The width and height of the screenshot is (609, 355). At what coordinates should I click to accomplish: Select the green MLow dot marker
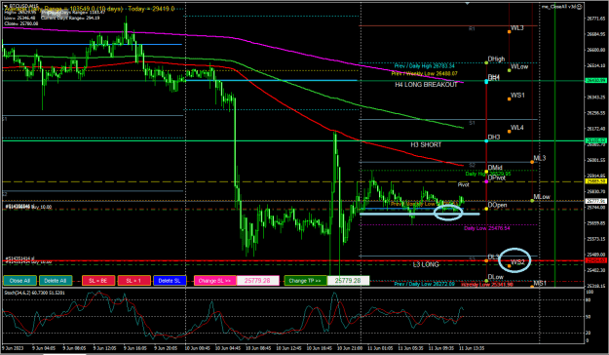click(532, 201)
